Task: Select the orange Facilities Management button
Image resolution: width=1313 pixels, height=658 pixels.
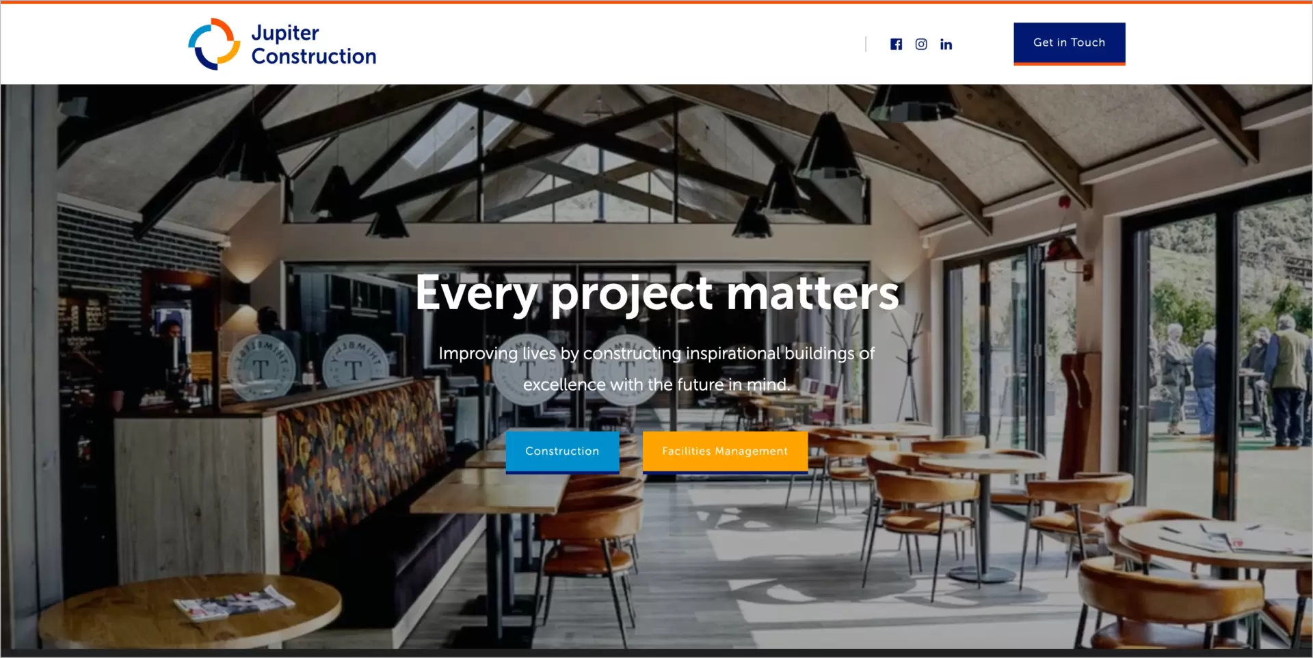Action: (724, 451)
